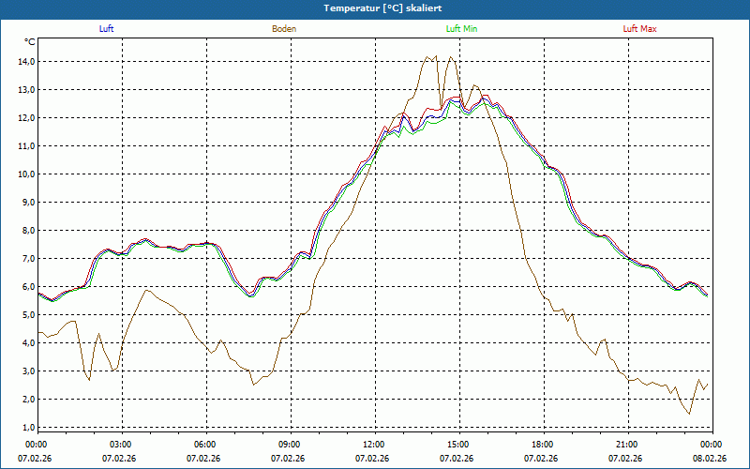Click the Luft legend label
The height and width of the screenshot is (469, 750).
[106, 29]
